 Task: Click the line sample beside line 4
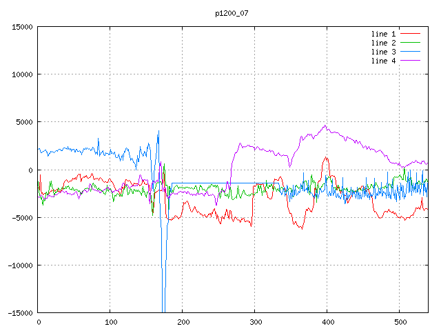[410, 61]
